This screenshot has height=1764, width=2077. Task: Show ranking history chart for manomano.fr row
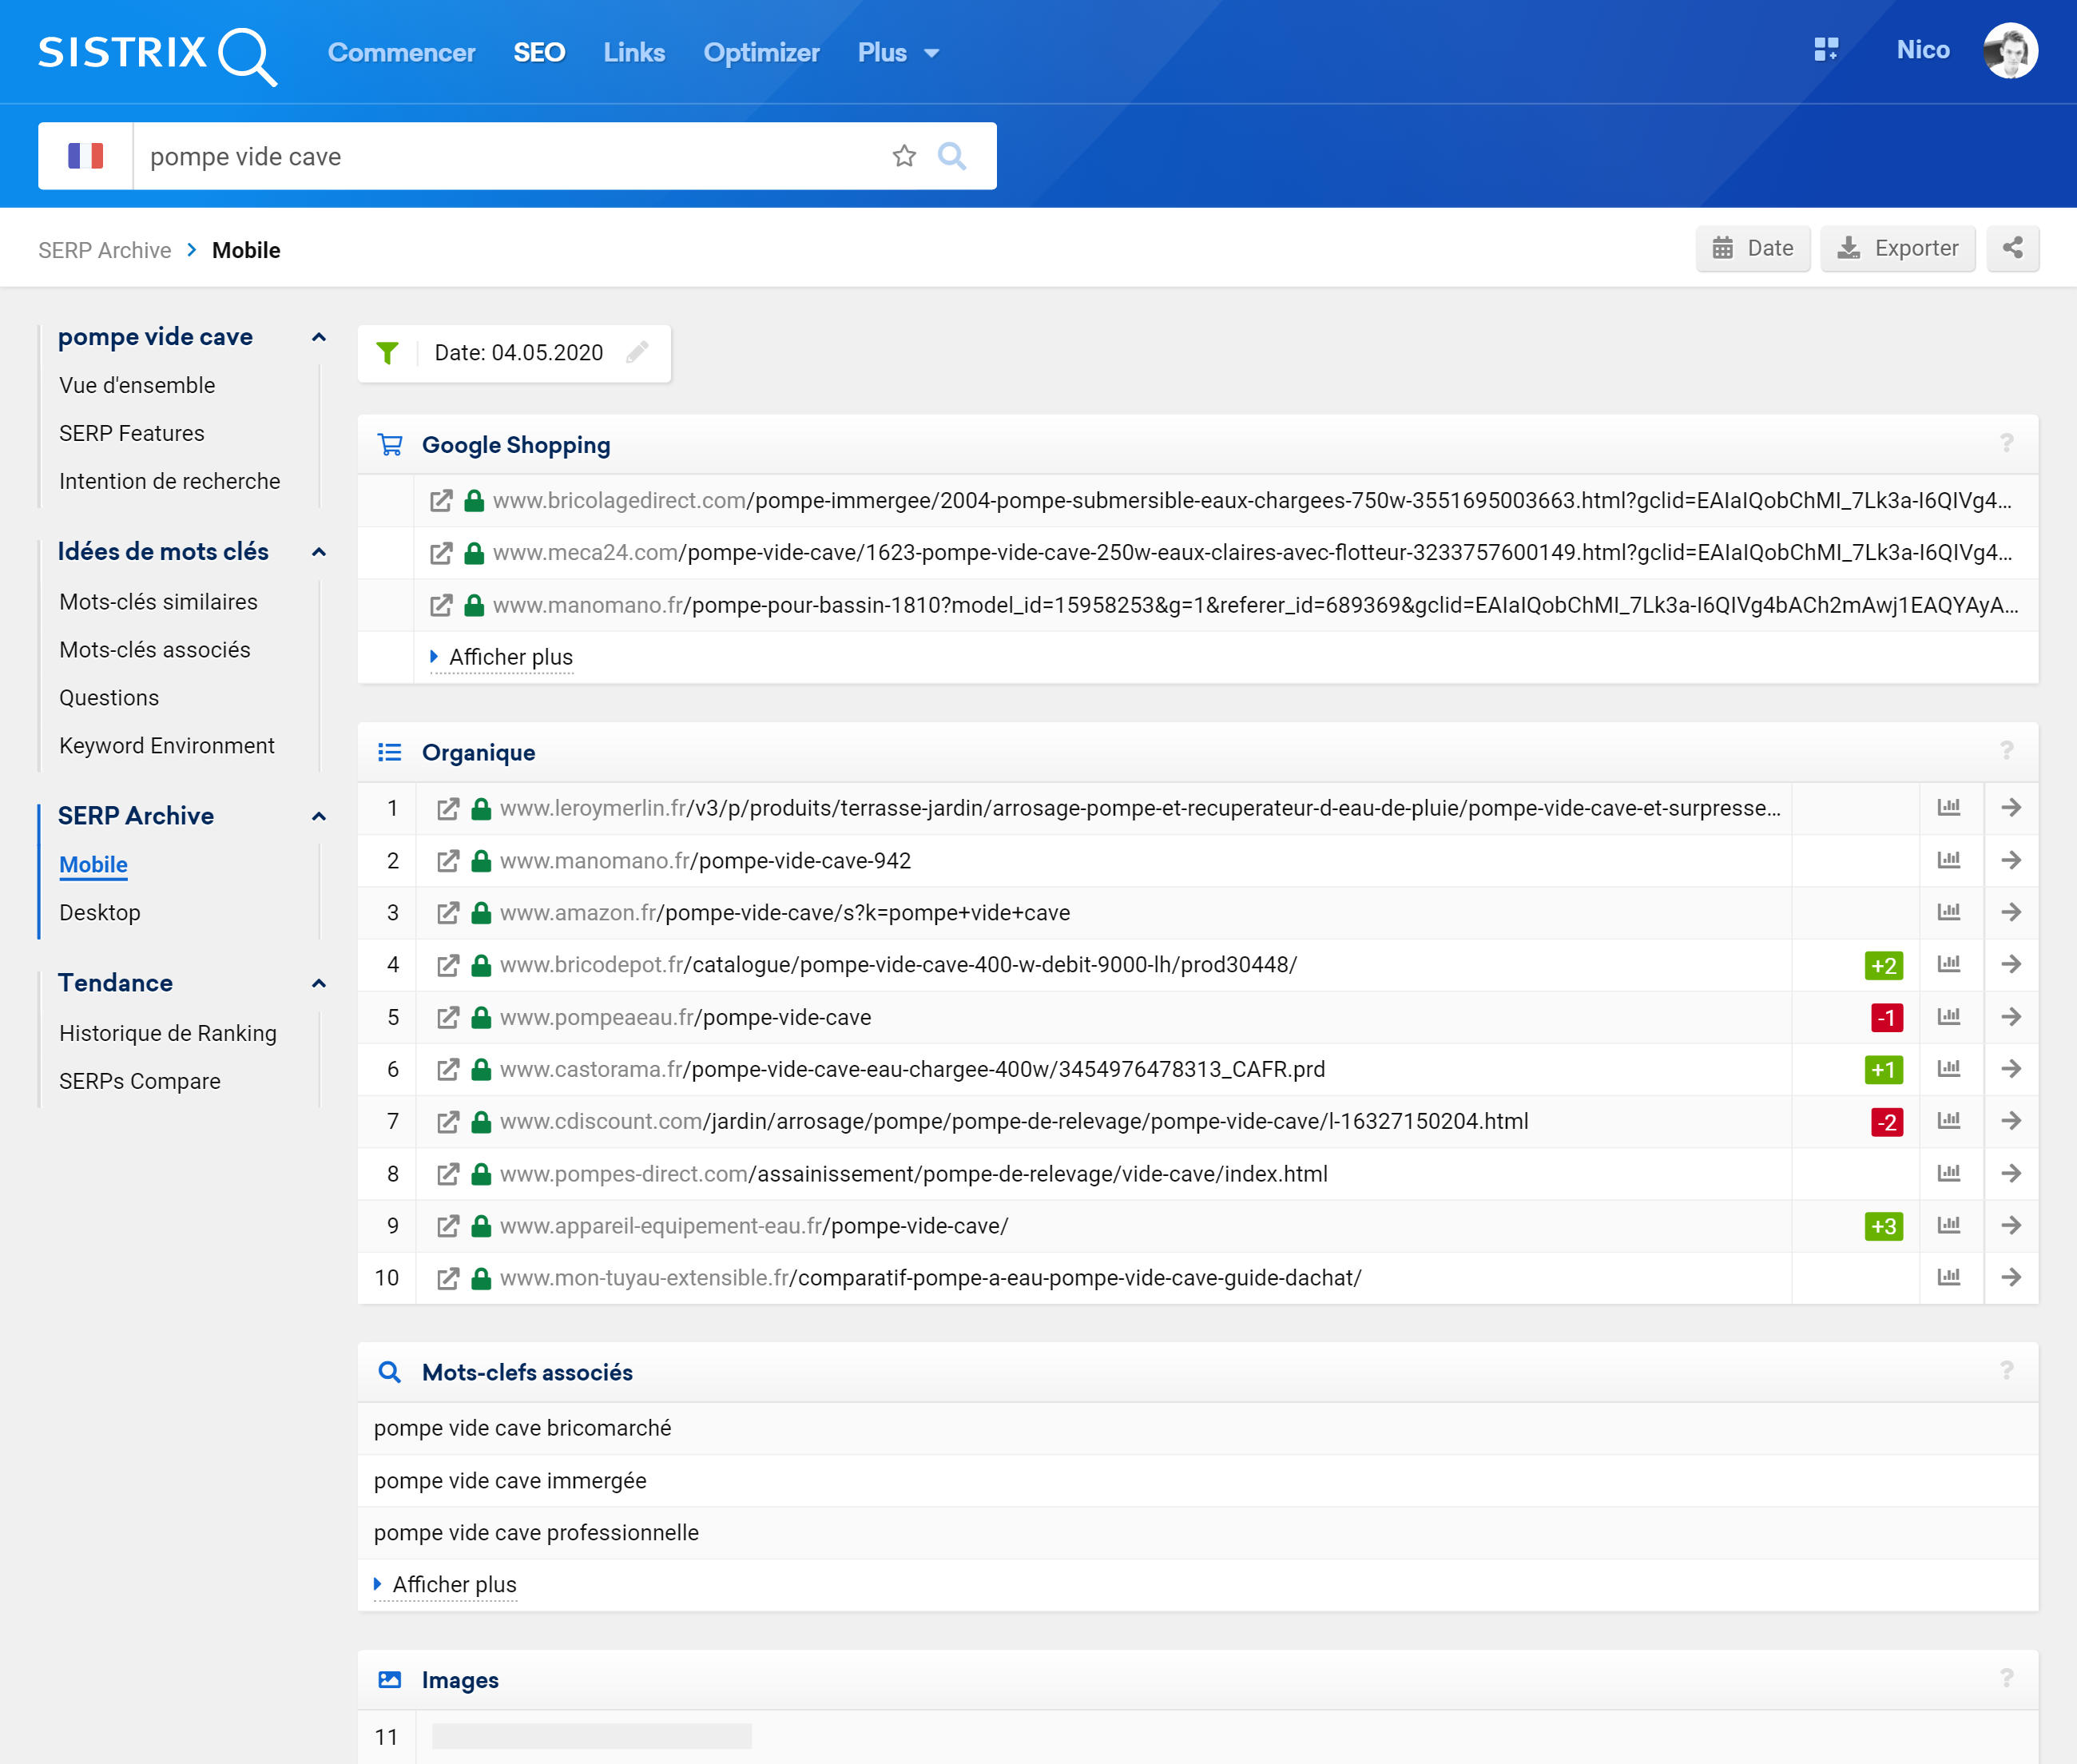click(1949, 860)
